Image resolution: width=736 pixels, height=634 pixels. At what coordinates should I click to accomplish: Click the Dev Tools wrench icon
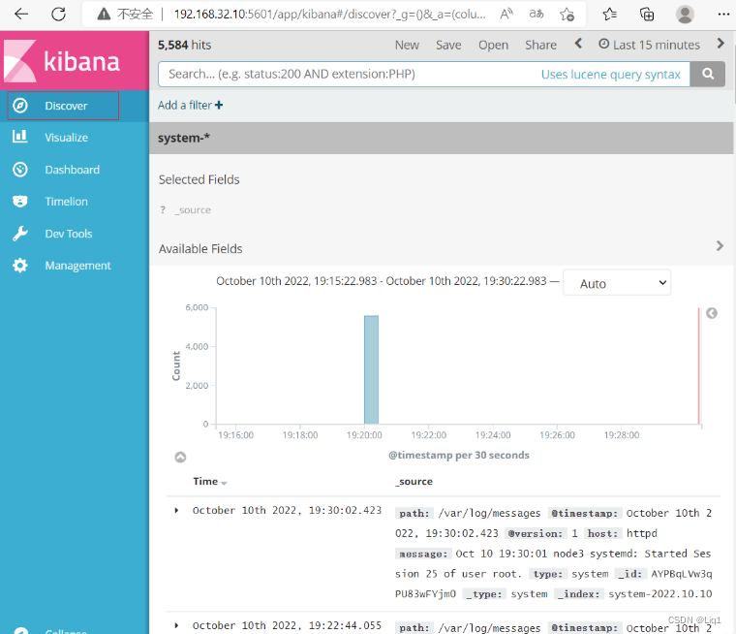pyautogui.click(x=19, y=233)
